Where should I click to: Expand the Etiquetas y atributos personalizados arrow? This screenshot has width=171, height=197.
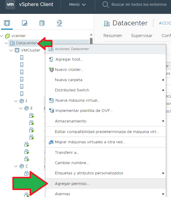pos(163,173)
